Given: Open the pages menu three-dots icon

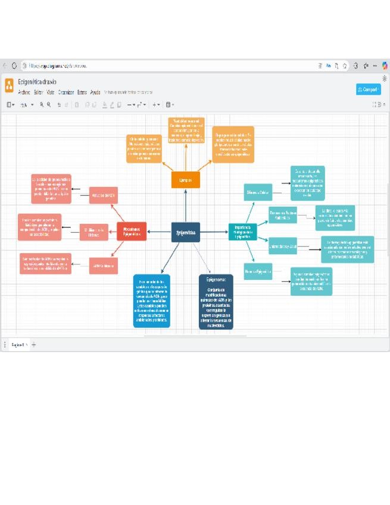Looking at the screenshot, I should click(x=5, y=345).
